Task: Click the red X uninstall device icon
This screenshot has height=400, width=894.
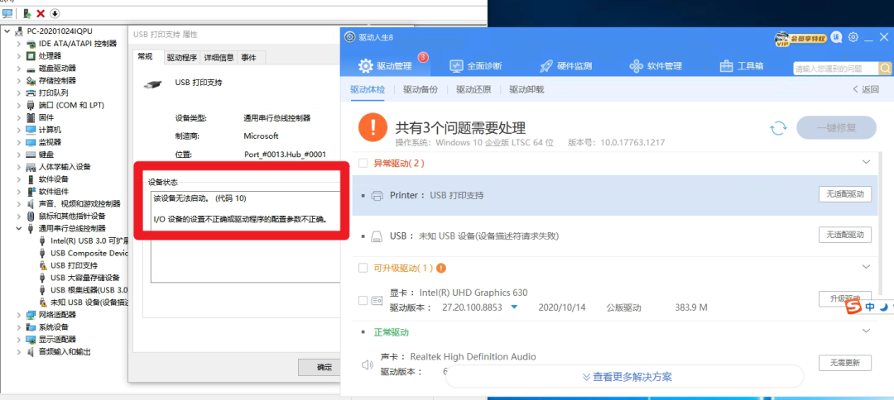Action: (41, 13)
